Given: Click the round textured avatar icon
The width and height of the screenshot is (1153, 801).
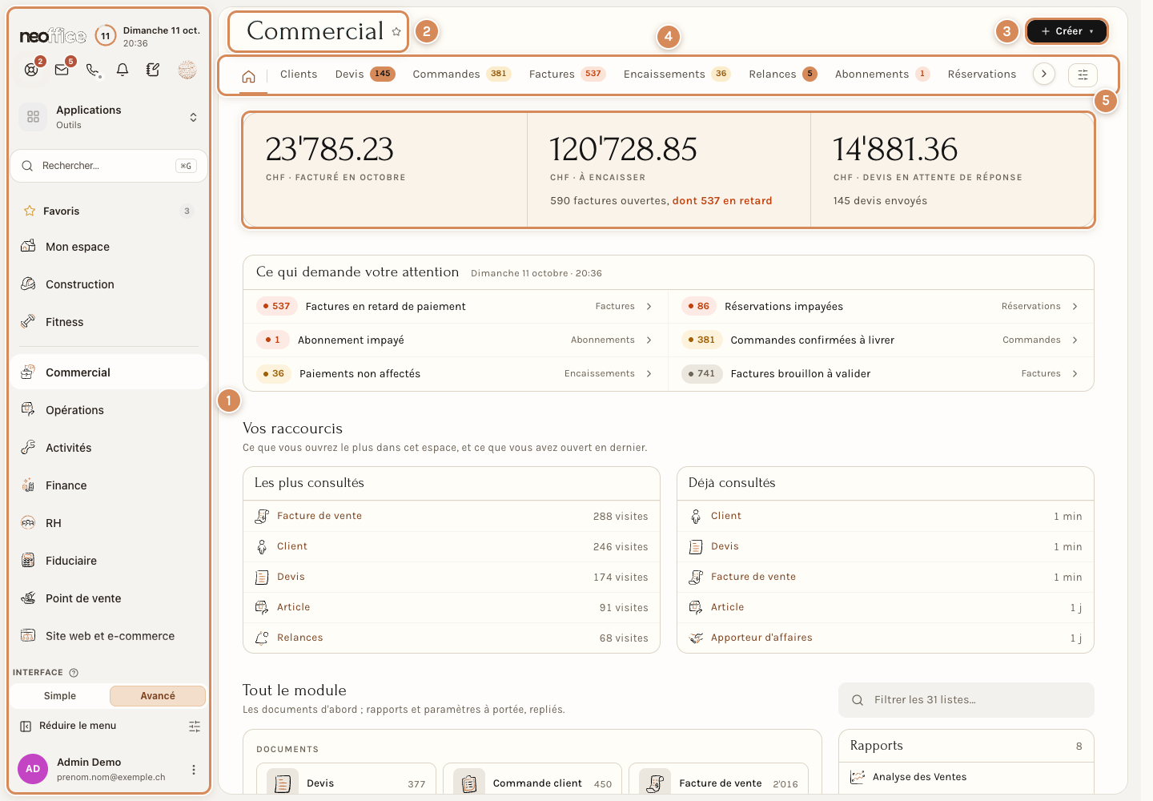Looking at the screenshot, I should (187, 70).
